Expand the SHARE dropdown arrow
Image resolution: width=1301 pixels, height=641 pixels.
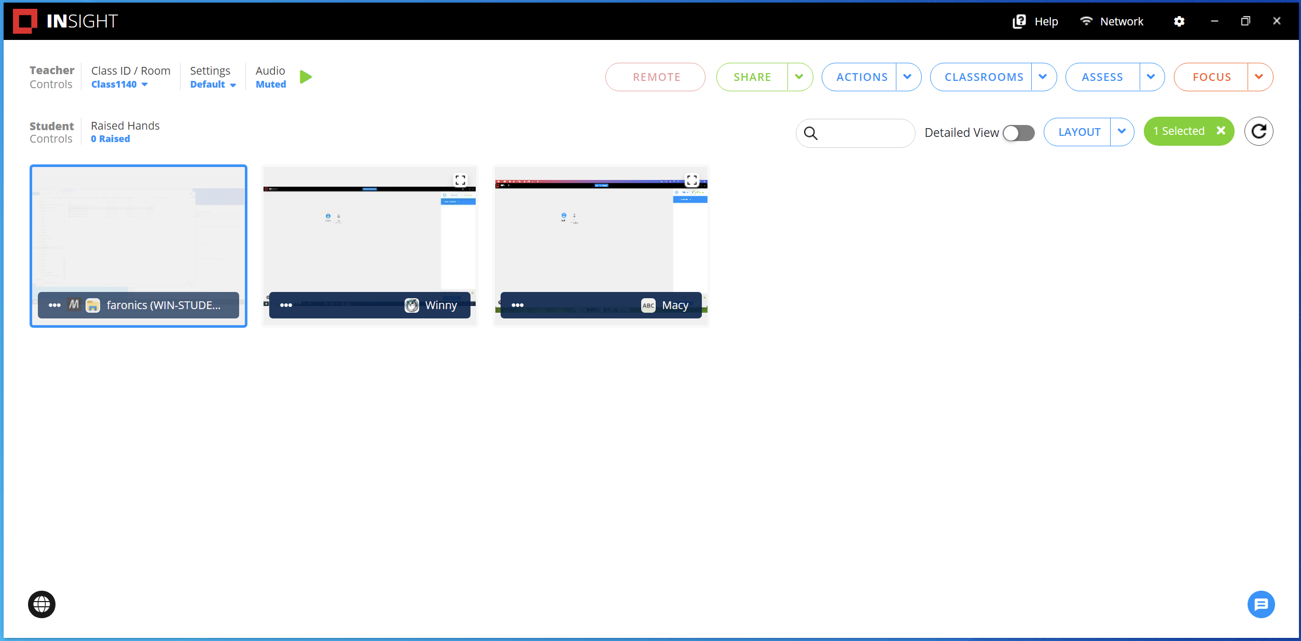(799, 77)
